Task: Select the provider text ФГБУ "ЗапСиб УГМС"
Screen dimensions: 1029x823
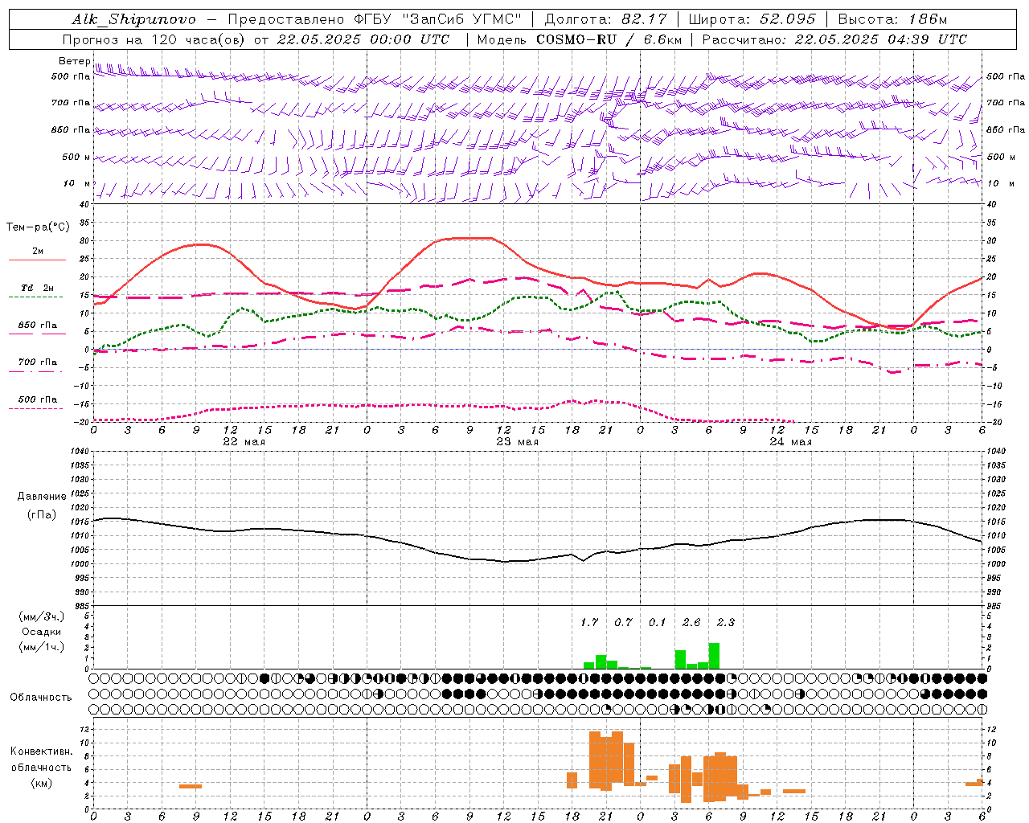Action: pyautogui.click(x=438, y=19)
